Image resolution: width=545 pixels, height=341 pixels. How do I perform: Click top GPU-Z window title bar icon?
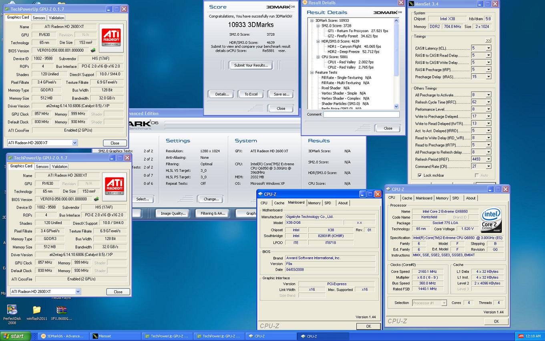tap(6, 9)
